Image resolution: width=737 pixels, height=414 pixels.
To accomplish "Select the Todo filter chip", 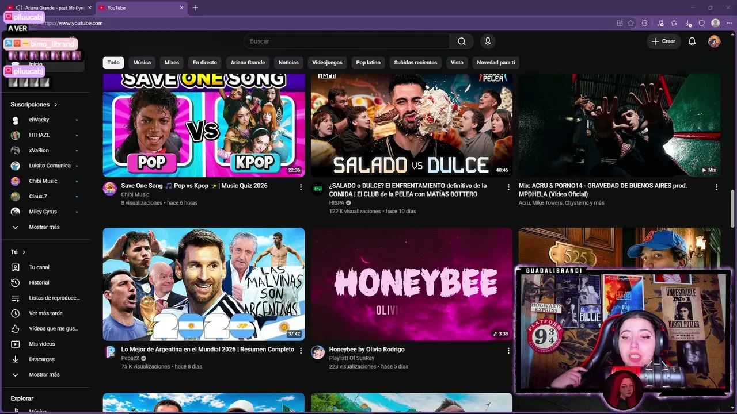I will [x=113, y=63].
